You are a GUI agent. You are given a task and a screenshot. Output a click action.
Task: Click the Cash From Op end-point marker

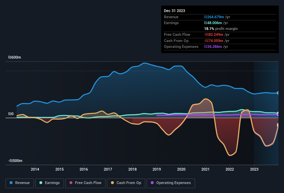[x=278, y=125]
